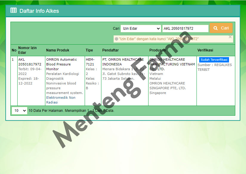Click the chevron arrow on the Izin Edar combo box
This screenshot has height=174, width=246.
tap(159, 28)
